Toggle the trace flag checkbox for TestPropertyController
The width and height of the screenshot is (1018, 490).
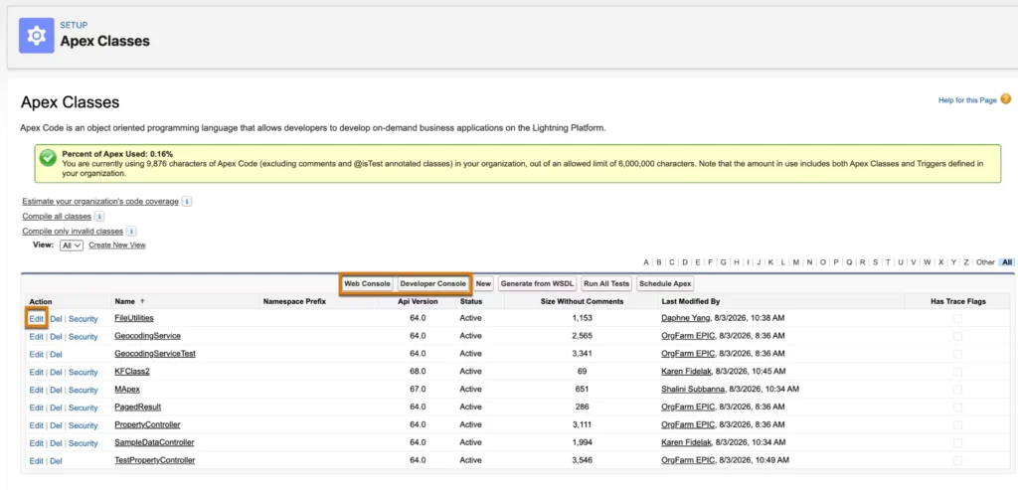(x=957, y=461)
